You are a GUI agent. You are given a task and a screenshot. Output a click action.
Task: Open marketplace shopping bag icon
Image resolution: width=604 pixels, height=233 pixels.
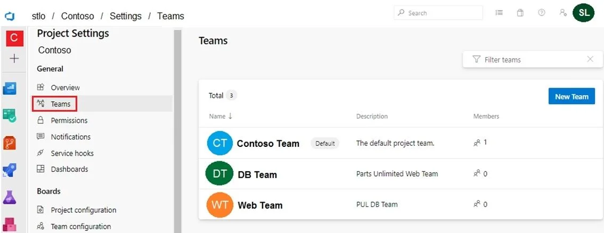520,13
